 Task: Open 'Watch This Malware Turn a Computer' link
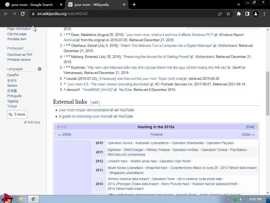[x=168, y=45]
